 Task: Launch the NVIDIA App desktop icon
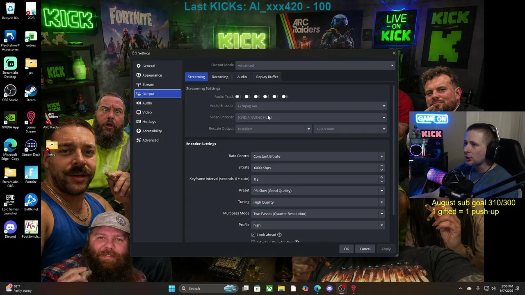(10, 120)
